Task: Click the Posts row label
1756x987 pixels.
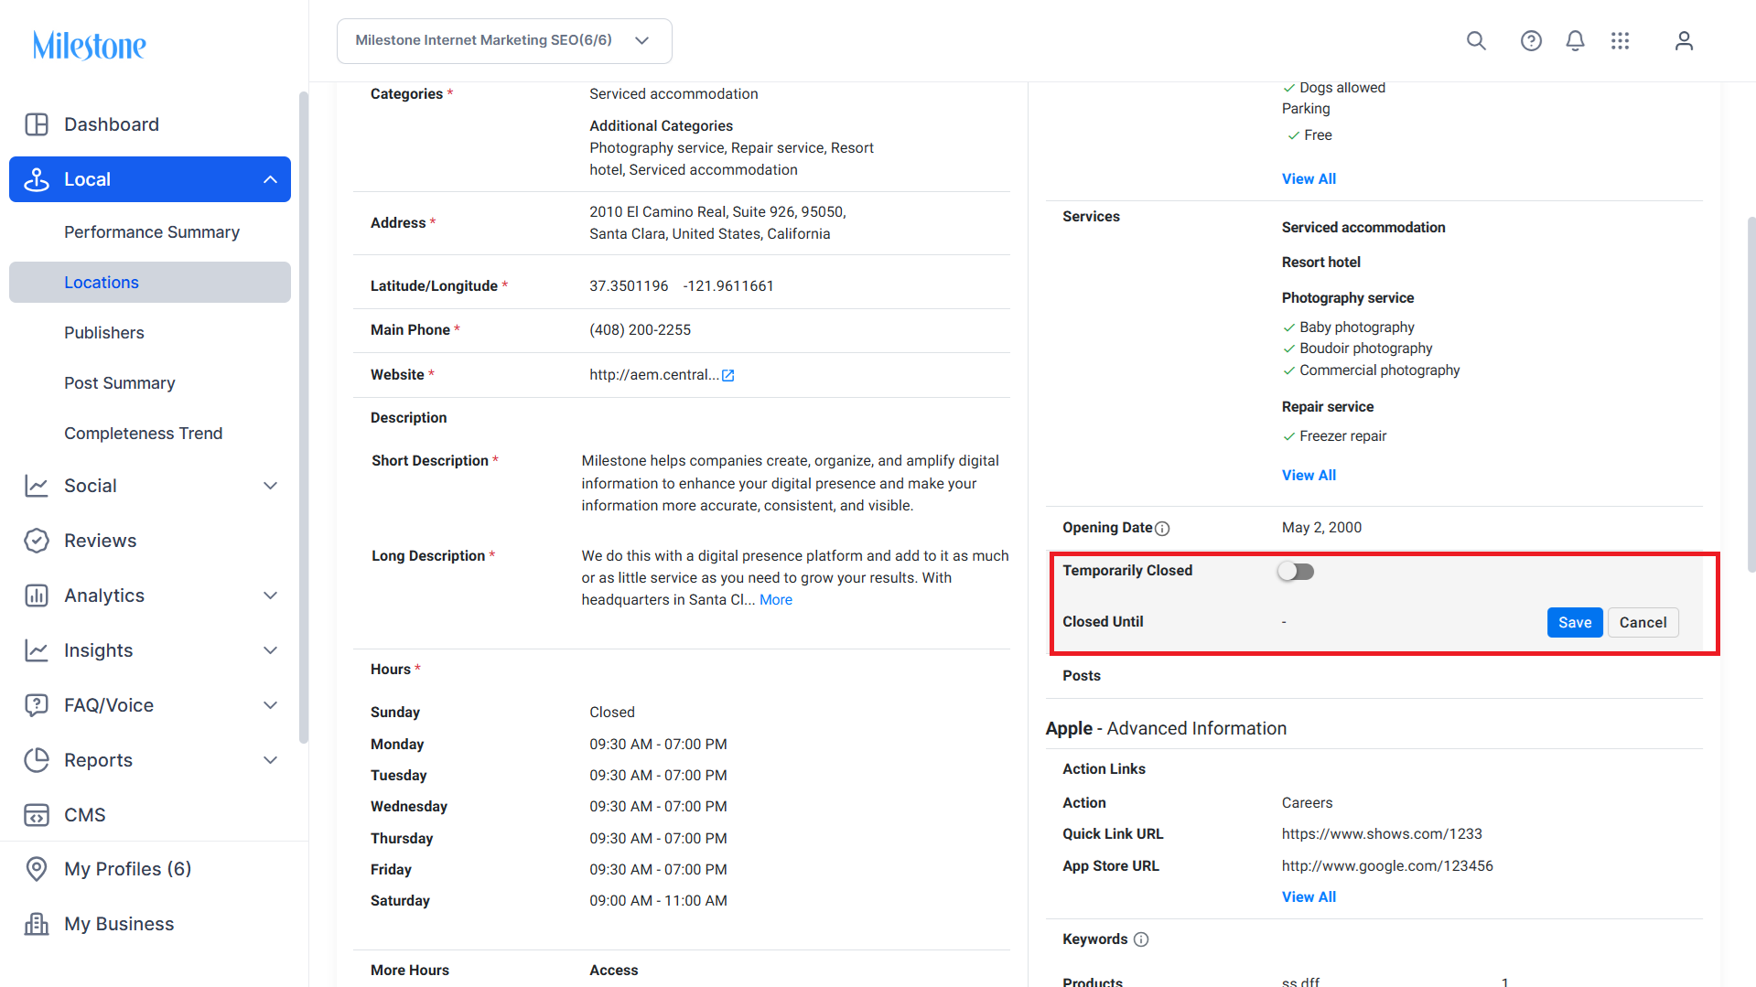Action: 1082,676
